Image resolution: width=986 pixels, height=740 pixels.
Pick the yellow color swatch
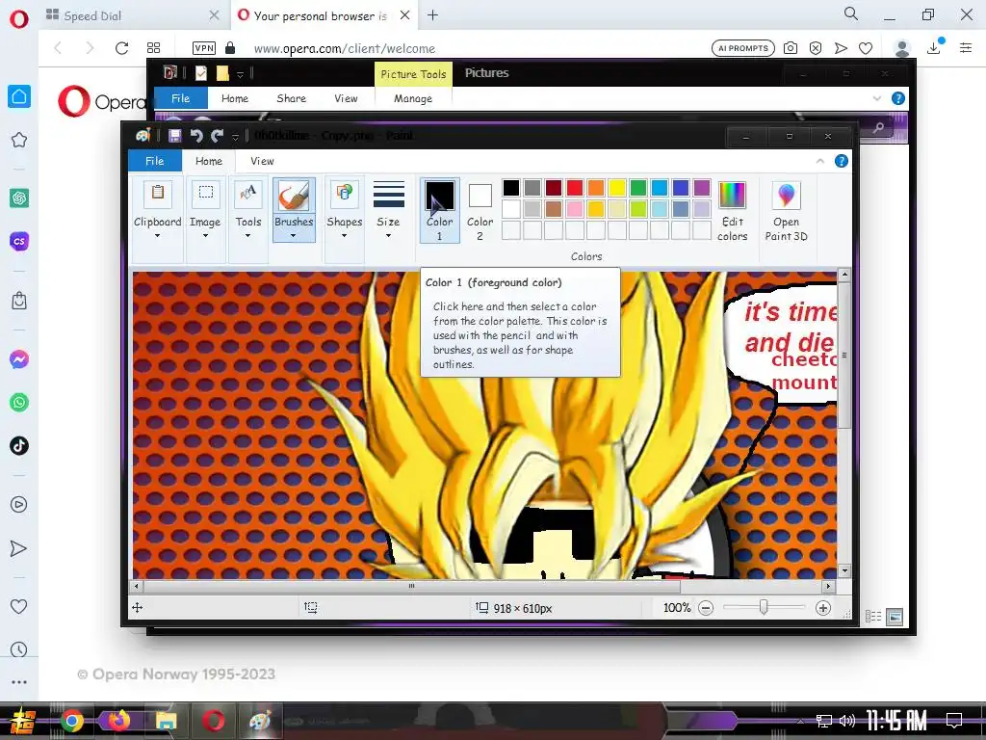[x=617, y=188]
